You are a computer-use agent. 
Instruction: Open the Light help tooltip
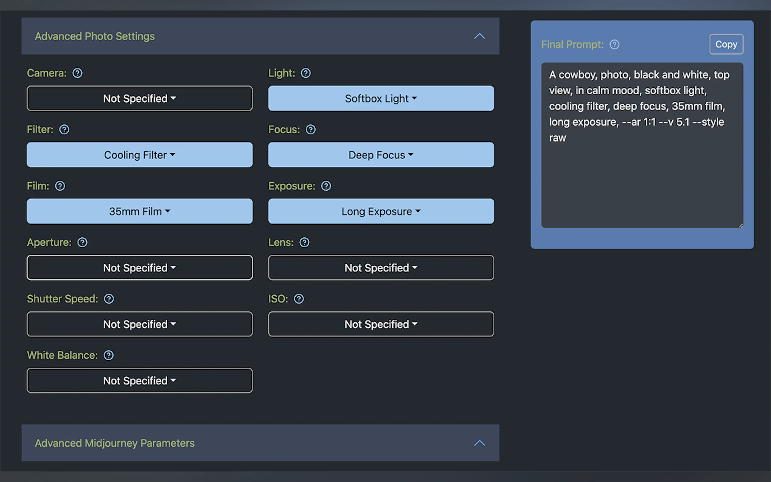pyautogui.click(x=305, y=73)
